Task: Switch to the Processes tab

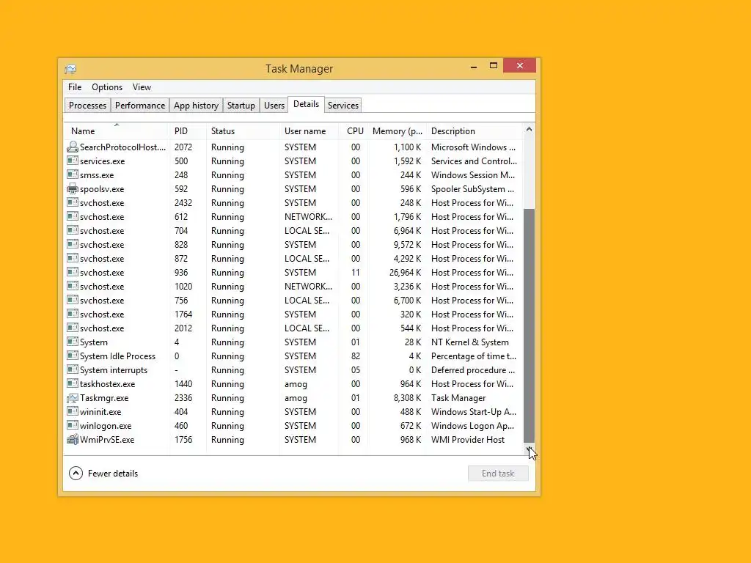Action: 88,106
